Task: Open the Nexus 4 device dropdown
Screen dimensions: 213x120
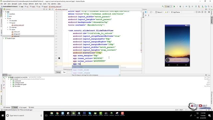Action: click(x=159, y=12)
